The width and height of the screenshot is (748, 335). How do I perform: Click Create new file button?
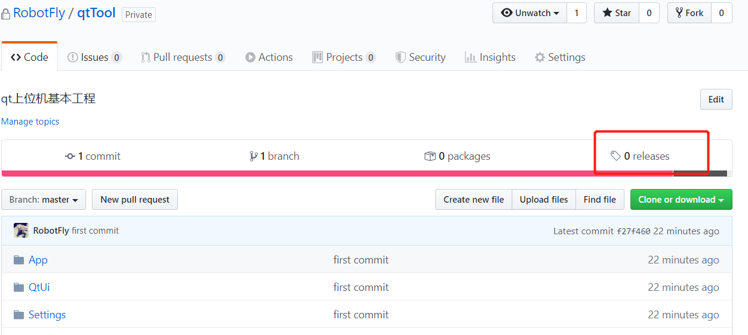pyautogui.click(x=473, y=200)
